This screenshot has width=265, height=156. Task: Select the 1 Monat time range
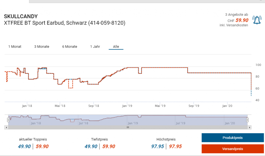coord(15,47)
